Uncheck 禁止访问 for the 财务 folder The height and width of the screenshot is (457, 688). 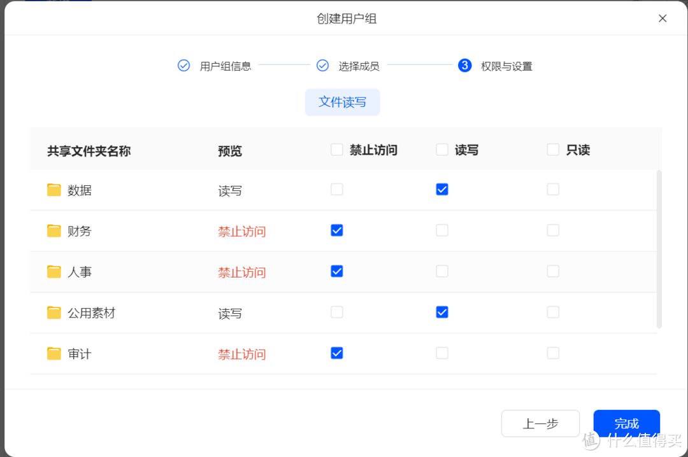336,230
